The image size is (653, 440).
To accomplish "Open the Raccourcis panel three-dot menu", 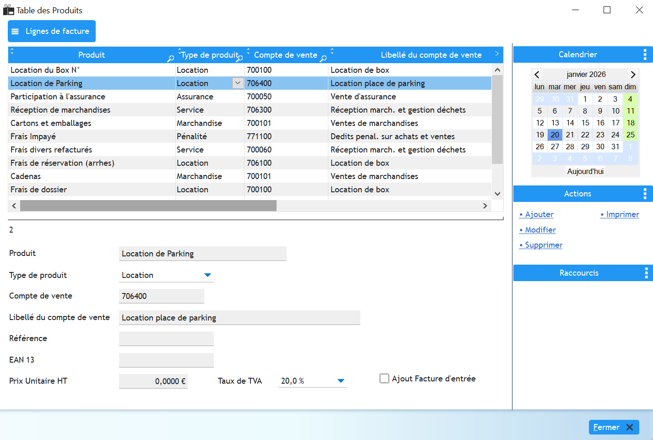I will point(646,273).
